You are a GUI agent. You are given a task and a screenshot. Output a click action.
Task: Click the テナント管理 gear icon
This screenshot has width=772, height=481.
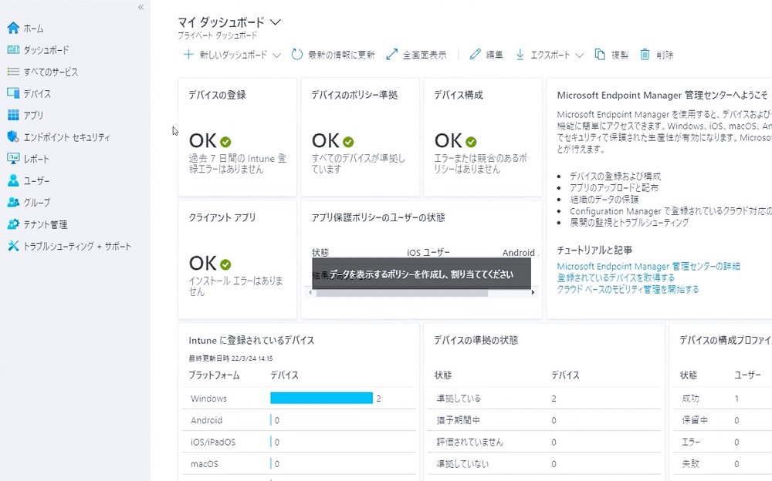[13, 224]
